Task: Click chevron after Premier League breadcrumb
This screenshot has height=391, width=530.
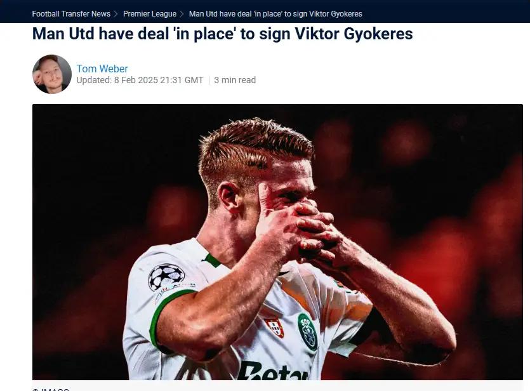Action: click(x=182, y=14)
